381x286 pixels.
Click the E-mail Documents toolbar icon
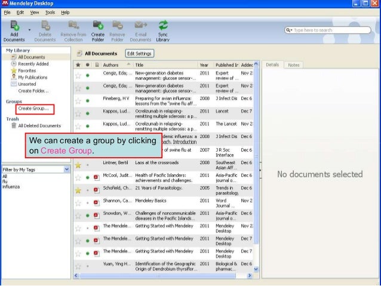coord(140,26)
